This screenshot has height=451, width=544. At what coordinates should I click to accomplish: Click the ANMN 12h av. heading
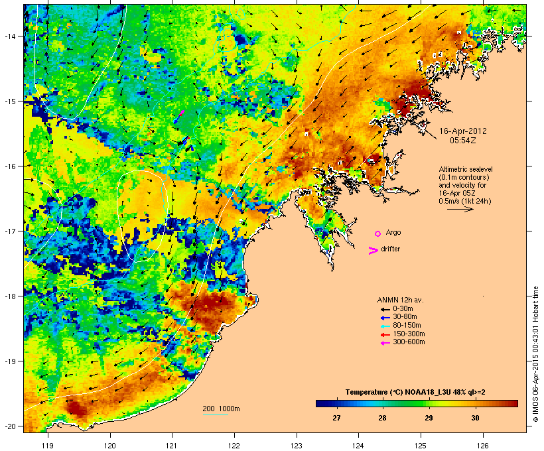click(400, 300)
